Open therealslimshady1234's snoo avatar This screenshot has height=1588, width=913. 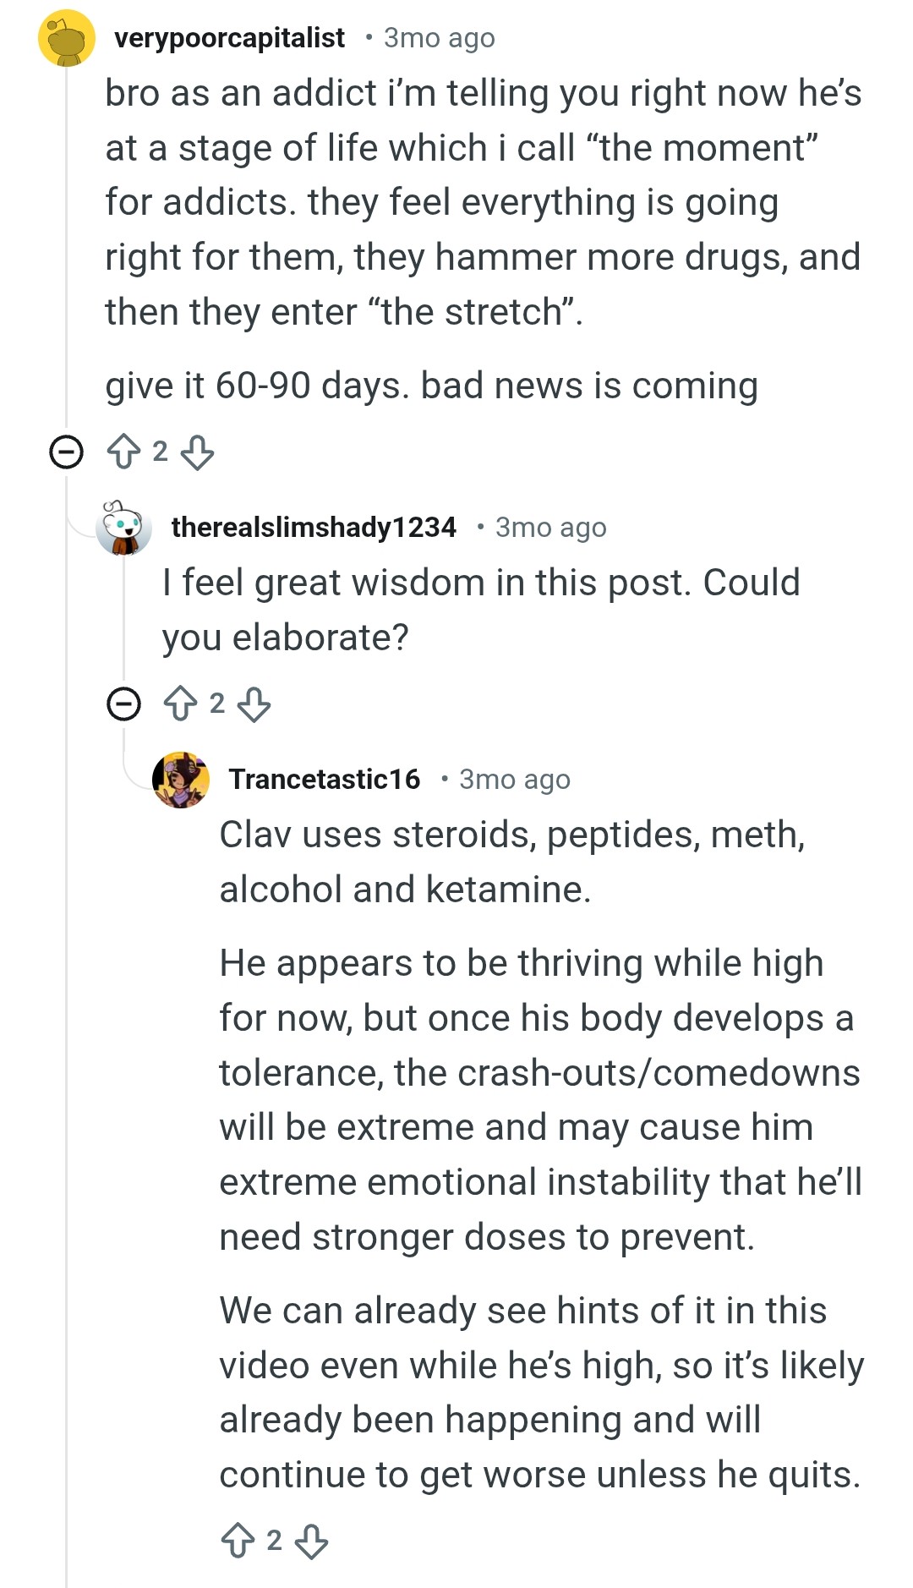pyautogui.click(x=124, y=528)
